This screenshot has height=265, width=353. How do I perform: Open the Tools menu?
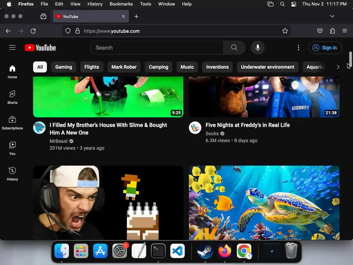(145, 4)
